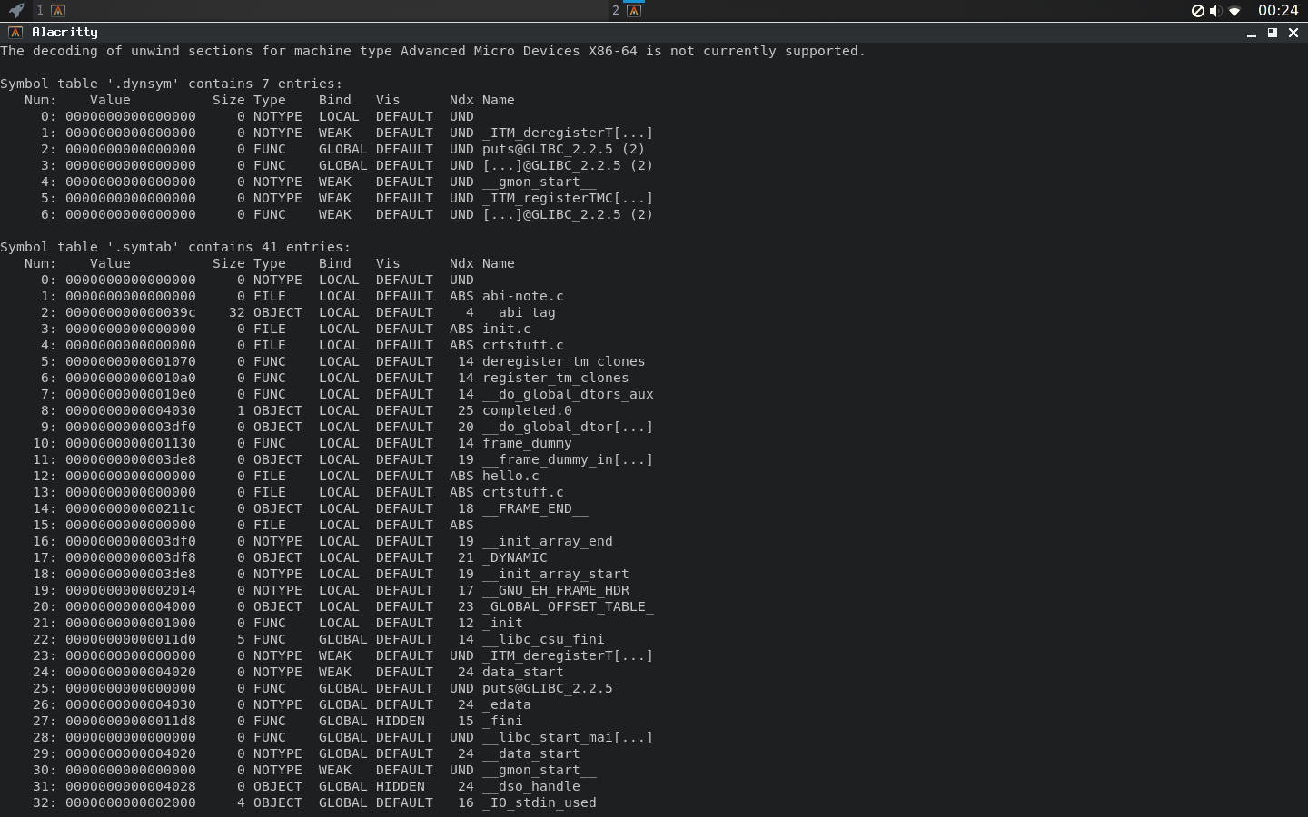Click the __init_array_end symbol name
This screenshot has width=1308, height=817.
click(547, 541)
